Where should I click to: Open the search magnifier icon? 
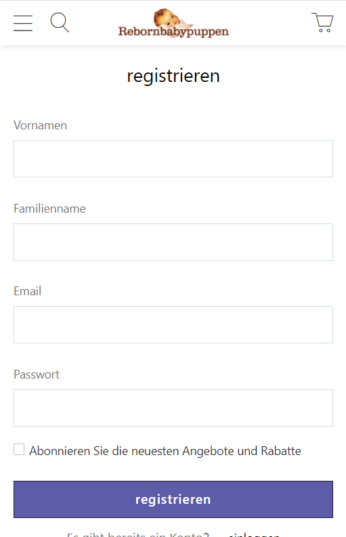pos(60,22)
